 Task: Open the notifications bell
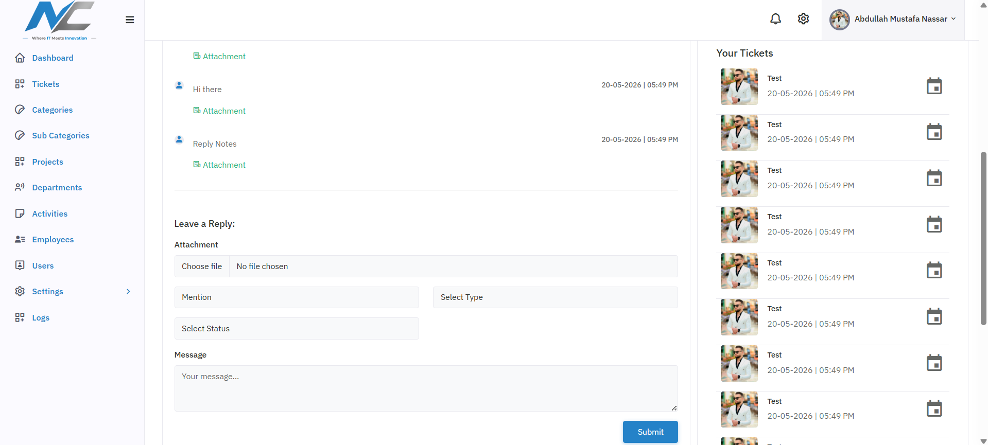[x=775, y=19]
